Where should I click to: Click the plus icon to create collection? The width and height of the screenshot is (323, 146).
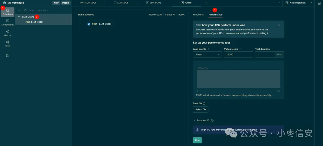[19, 10]
